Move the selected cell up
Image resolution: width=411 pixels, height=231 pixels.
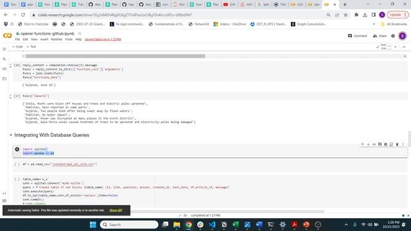(x=362, y=144)
